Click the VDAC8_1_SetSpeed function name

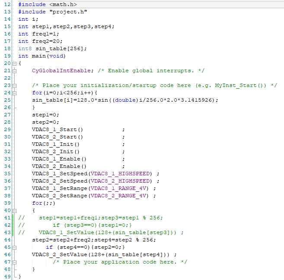pyautogui.click(x=60, y=174)
